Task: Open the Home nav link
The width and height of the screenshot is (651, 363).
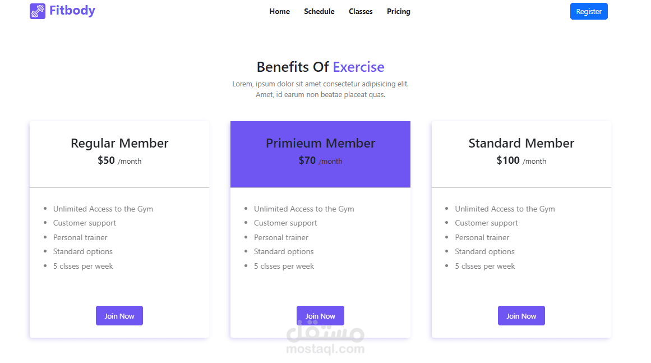Action: (x=279, y=12)
